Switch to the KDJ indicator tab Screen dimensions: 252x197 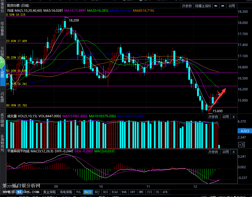coord(97,192)
